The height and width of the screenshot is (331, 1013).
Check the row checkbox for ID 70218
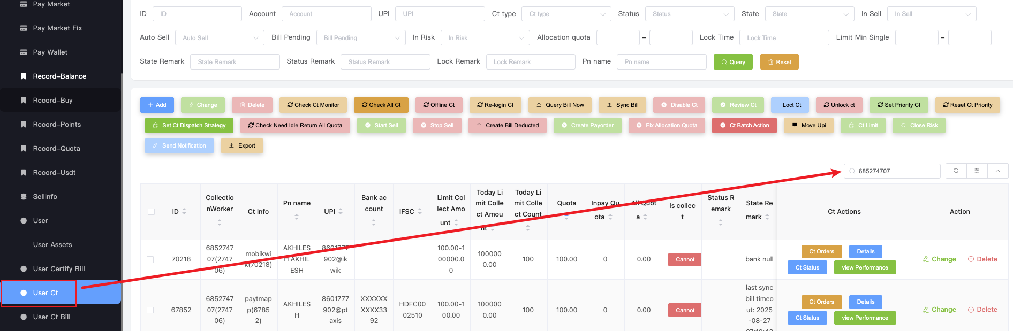coord(150,259)
